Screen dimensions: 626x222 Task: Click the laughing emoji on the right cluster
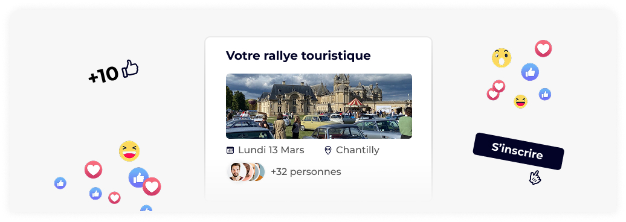[x=520, y=101]
